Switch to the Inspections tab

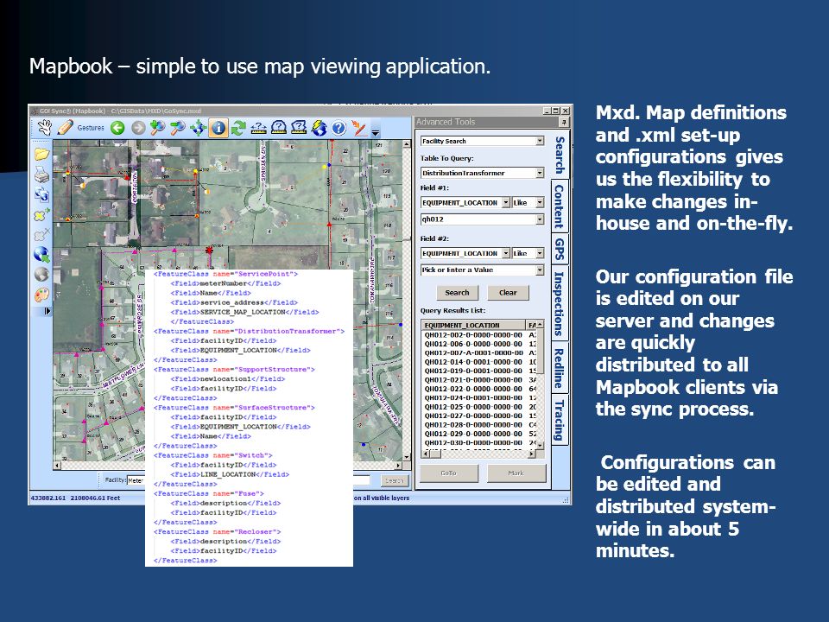click(x=560, y=303)
